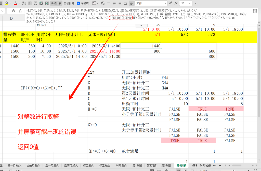Select the cell reading 开工加累计用时
Image resolution: width=261 pixels, height=171 pixels.
point(141,72)
